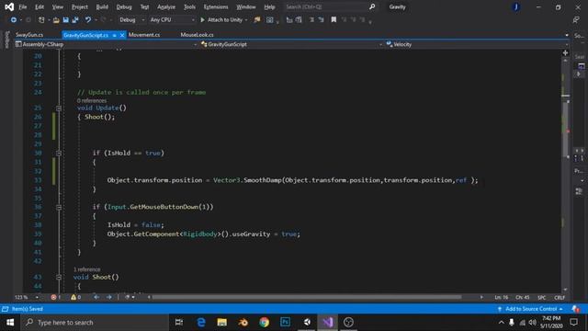
Task: Click the 0 references CodeLens above Update
Action: click(92, 100)
